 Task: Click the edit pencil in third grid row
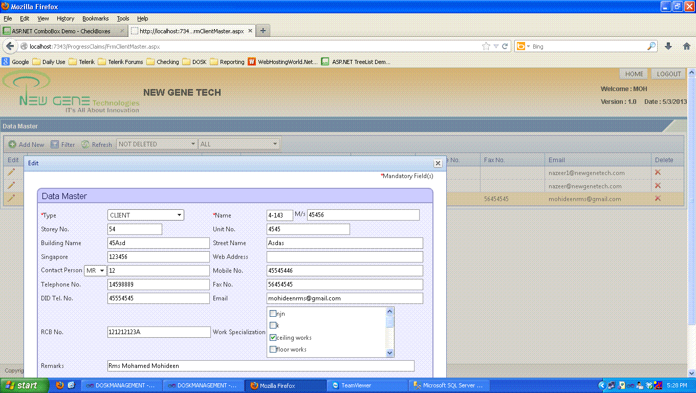11,198
